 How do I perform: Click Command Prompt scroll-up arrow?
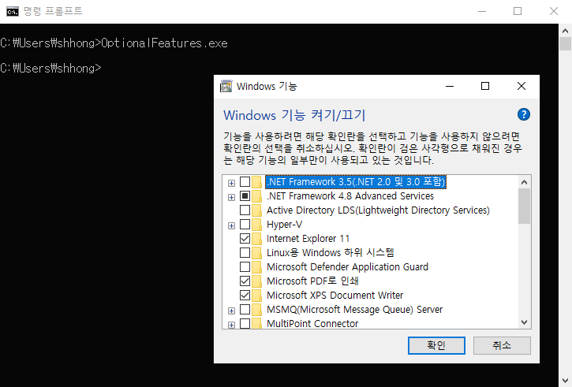(565, 31)
